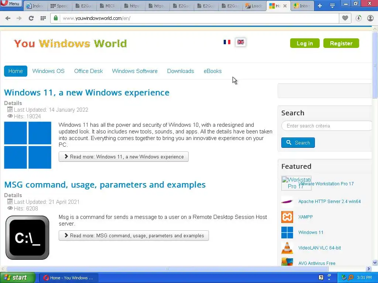Open AVG Antivirus Free link
The image size is (378, 283).
point(317,263)
